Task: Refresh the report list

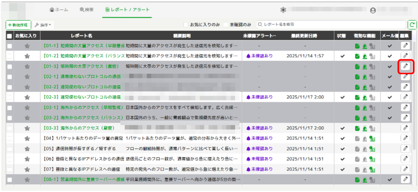Action: point(412,25)
